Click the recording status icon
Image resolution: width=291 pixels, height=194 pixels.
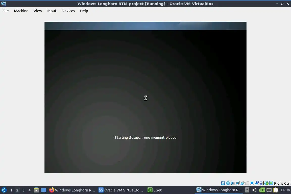tap(257, 183)
